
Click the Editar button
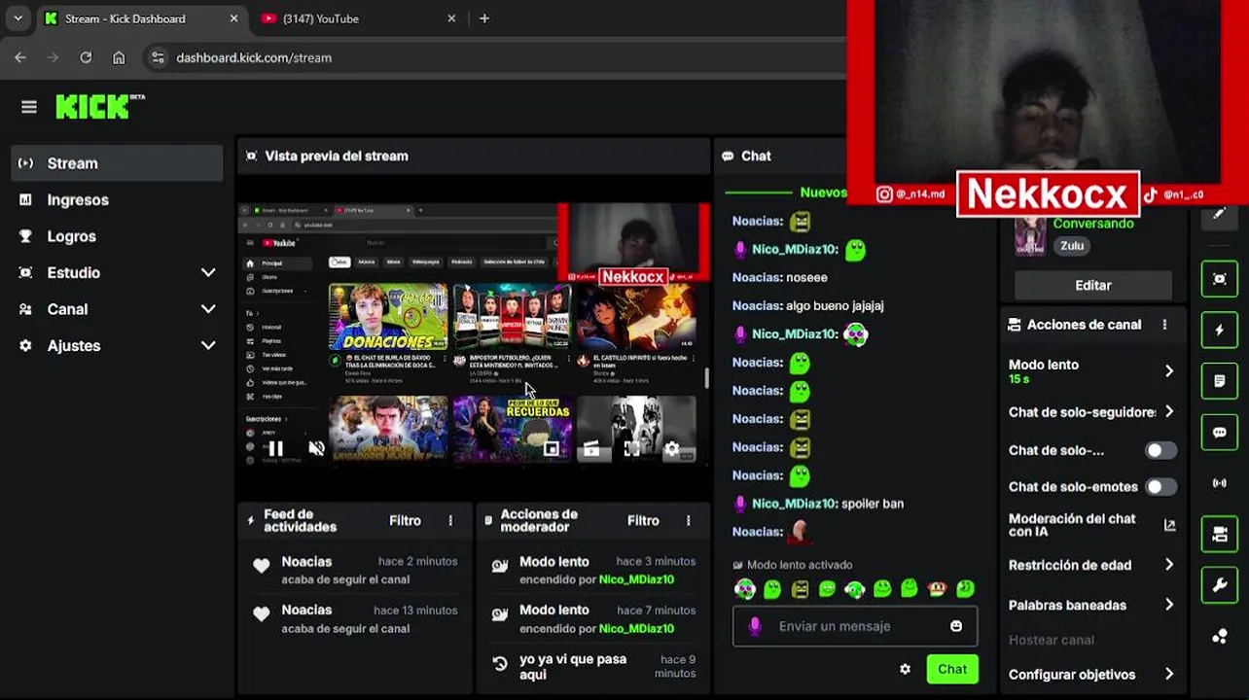[x=1093, y=285]
